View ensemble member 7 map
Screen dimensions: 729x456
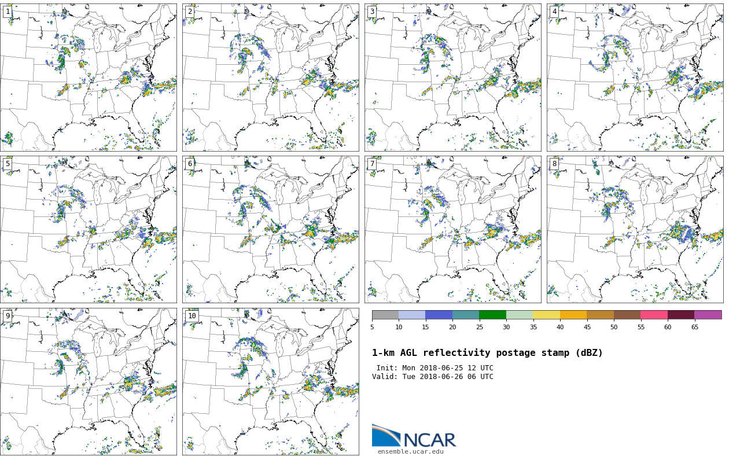[x=453, y=229]
